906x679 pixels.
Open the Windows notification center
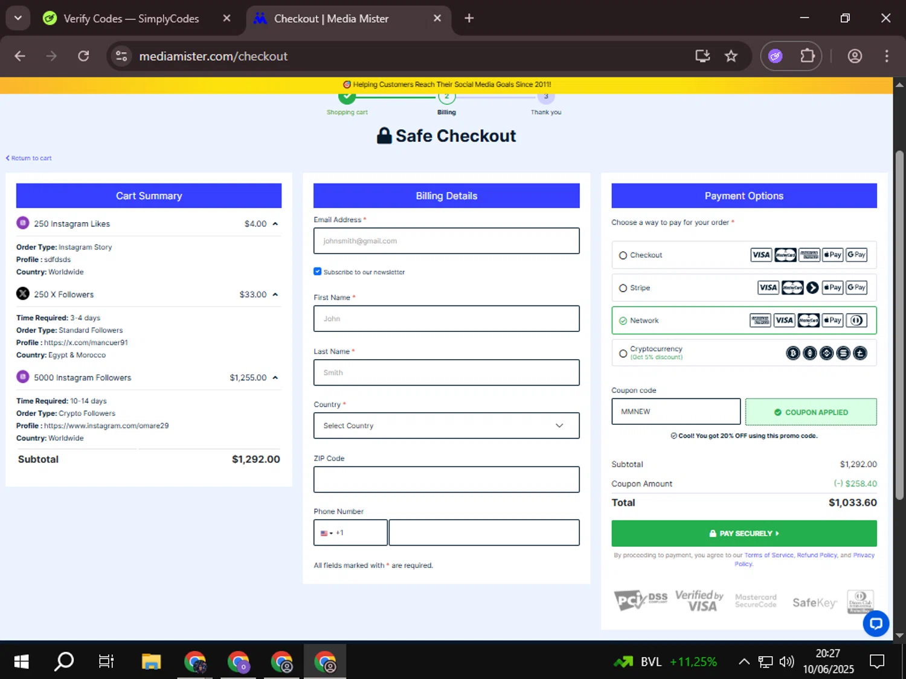pos(877,661)
